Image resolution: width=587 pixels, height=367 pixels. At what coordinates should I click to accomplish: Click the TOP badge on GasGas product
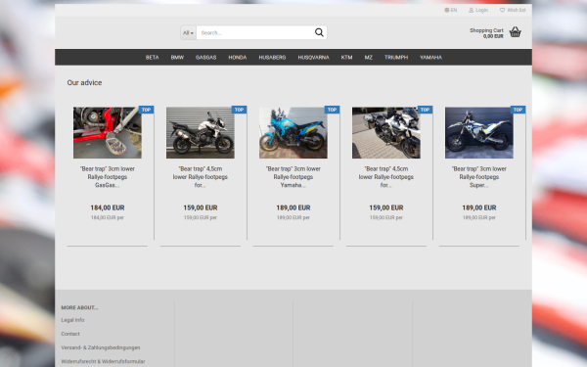click(x=147, y=110)
